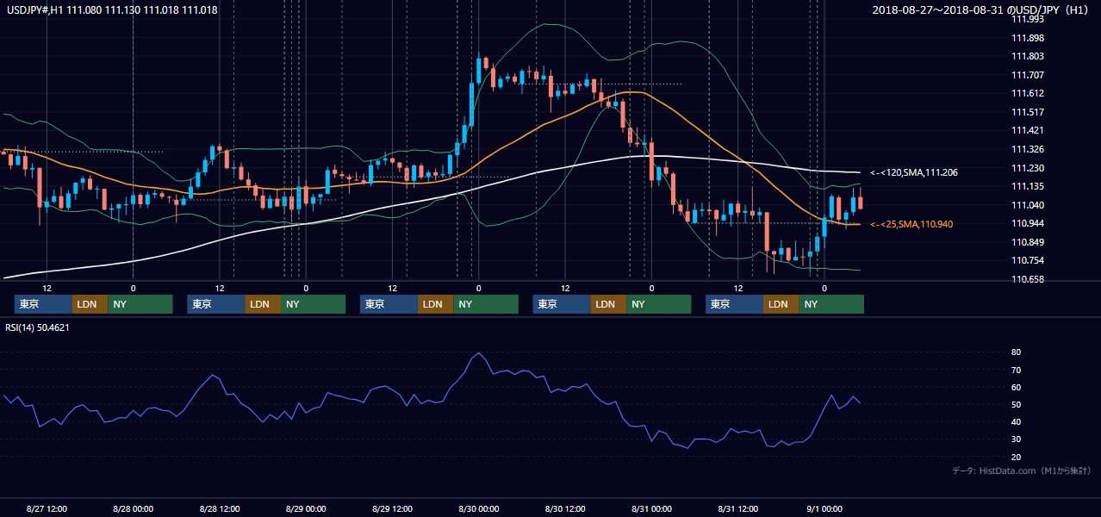Click the 8/31 00:00 date label
This screenshot has height=517, width=1101.
[x=651, y=509]
